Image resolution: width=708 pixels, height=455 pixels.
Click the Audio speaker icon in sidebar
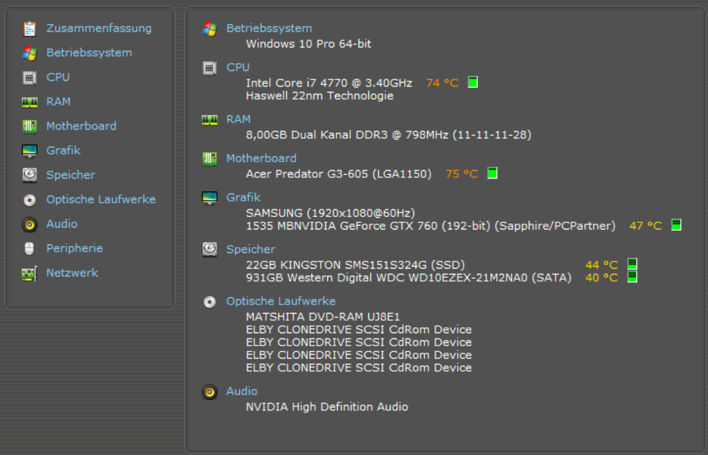pos(30,224)
